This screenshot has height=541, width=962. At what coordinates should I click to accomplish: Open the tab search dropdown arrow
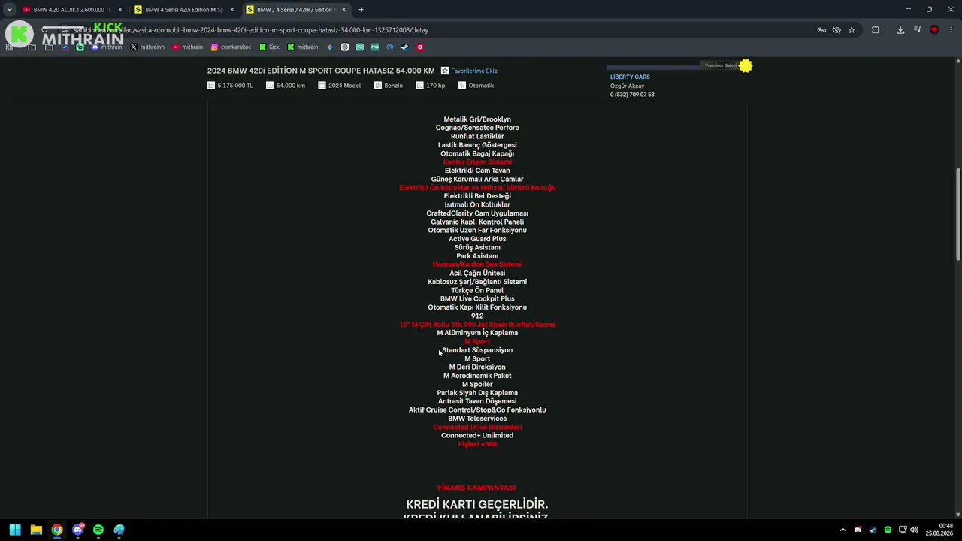(x=9, y=10)
